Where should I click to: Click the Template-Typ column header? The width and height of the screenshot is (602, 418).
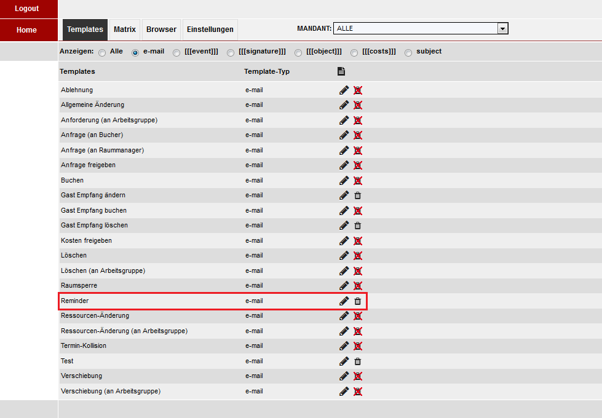coord(267,71)
